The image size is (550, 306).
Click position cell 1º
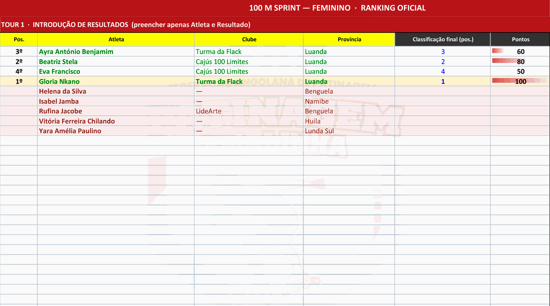point(19,81)
